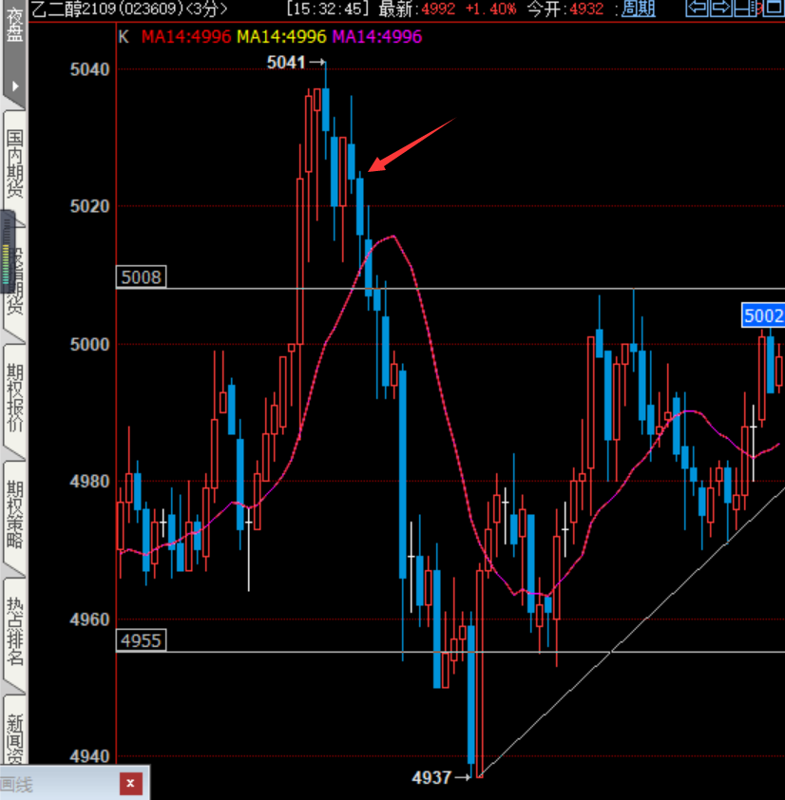
Task: Click the 5020 price axis label
Action: coord(90,206)
